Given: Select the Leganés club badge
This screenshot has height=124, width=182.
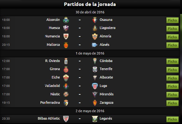Looking at the screenshot, I should (95, 119).
